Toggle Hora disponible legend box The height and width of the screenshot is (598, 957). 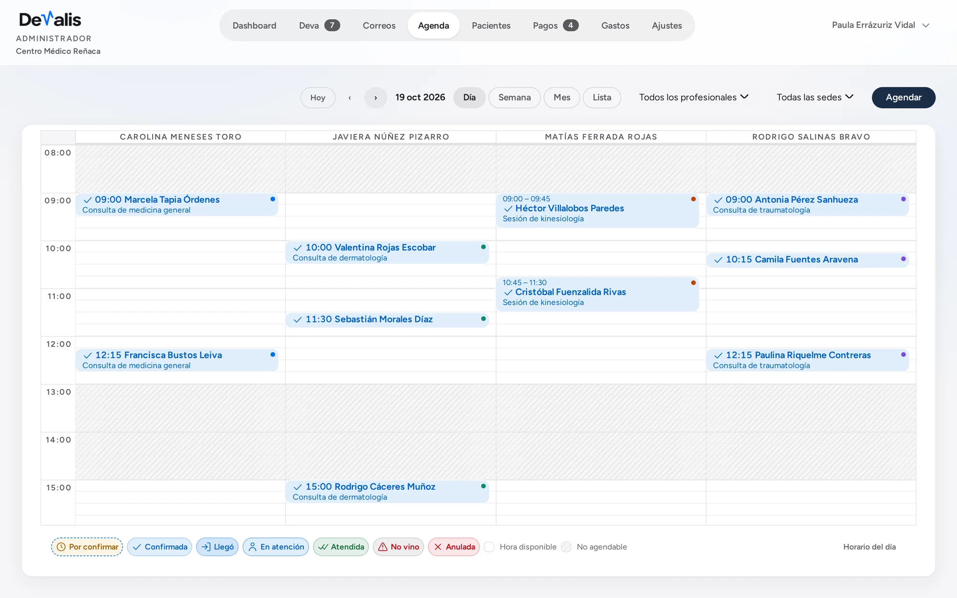[489, 547]
